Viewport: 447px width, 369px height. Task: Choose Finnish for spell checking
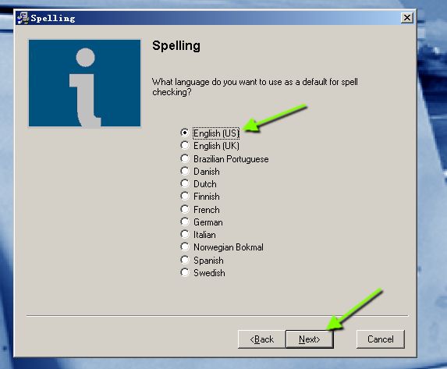(x=185, y=196)
